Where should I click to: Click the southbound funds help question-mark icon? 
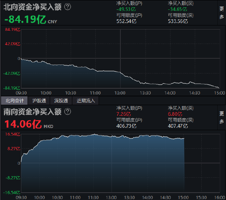tap(67, 112)
